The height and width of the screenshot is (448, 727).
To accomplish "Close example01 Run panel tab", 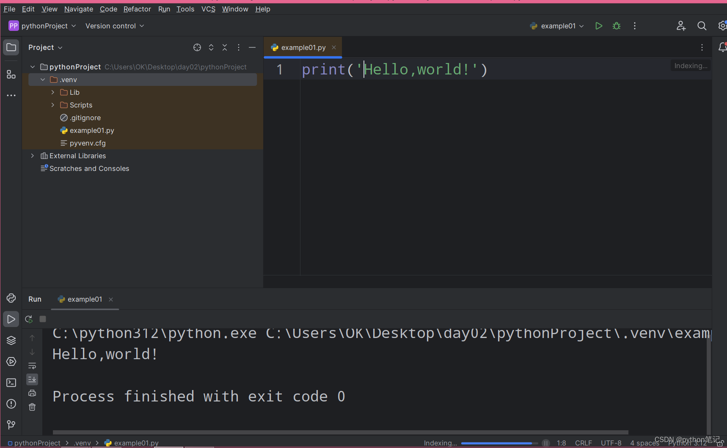I will [x=111, y=299].
